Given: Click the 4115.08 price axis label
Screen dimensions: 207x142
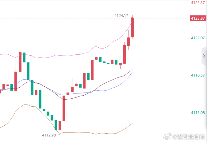Looking at the screenshot, I should [x=198, y=112].
